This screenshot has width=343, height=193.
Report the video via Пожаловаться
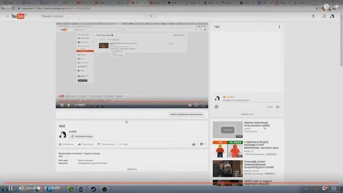106,144
